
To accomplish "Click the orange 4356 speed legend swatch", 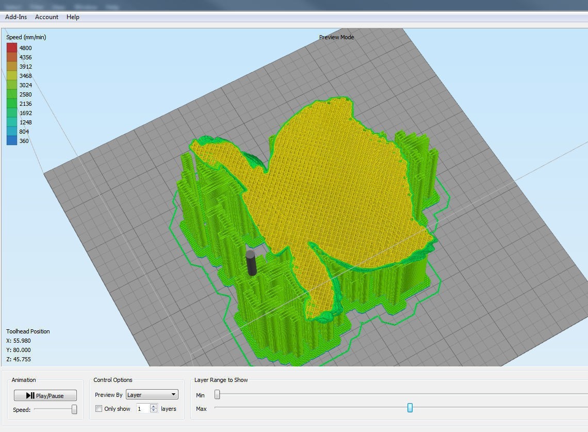I will click(12, 57).
